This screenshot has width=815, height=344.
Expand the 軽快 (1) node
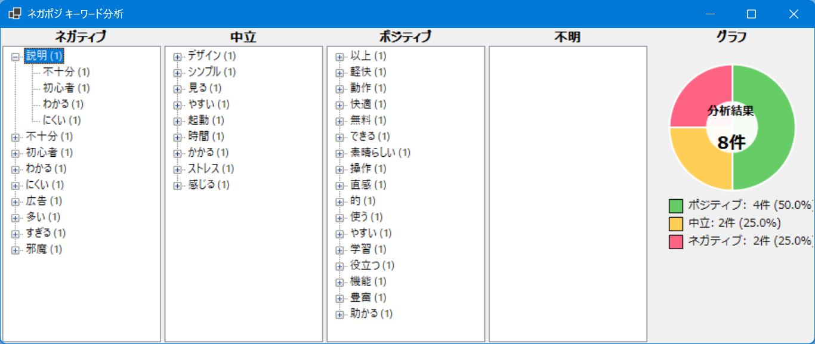click(x=339, y=73)
